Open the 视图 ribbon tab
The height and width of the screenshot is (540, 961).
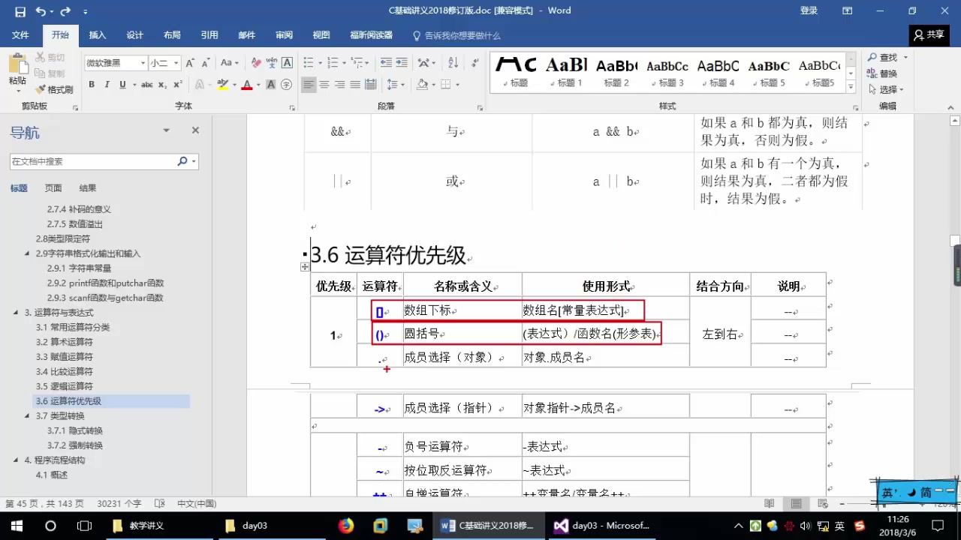[x=321, y=34]
